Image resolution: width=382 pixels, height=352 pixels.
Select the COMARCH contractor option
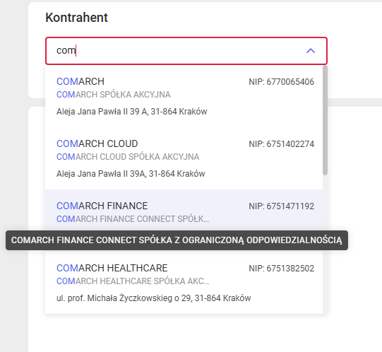pos(184,96)
